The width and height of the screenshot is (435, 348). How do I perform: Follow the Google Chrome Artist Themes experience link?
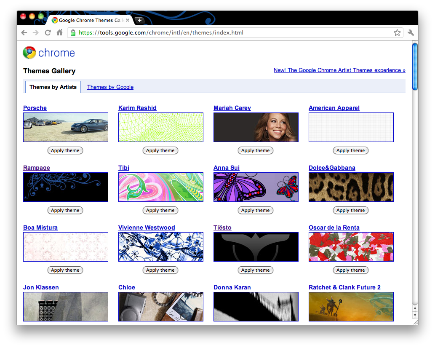[x=339, y=70]
